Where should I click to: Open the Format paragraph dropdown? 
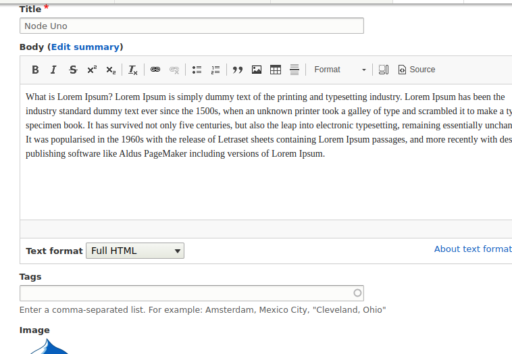point(340,70)
